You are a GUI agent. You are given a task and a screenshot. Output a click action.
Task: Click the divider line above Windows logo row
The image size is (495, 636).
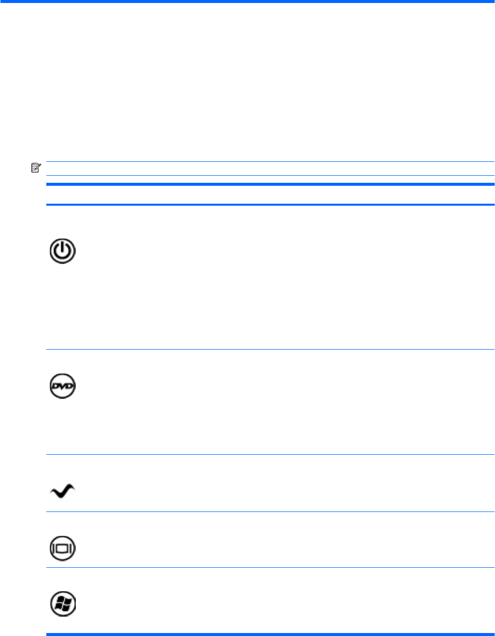[269, 567]
